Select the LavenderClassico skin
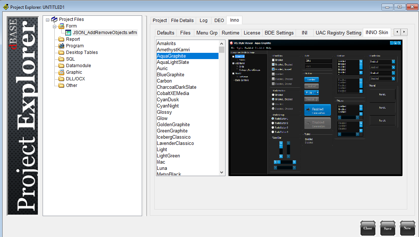Image resolution: width=419 pixels, height=237 pixels. click(187, 143)
